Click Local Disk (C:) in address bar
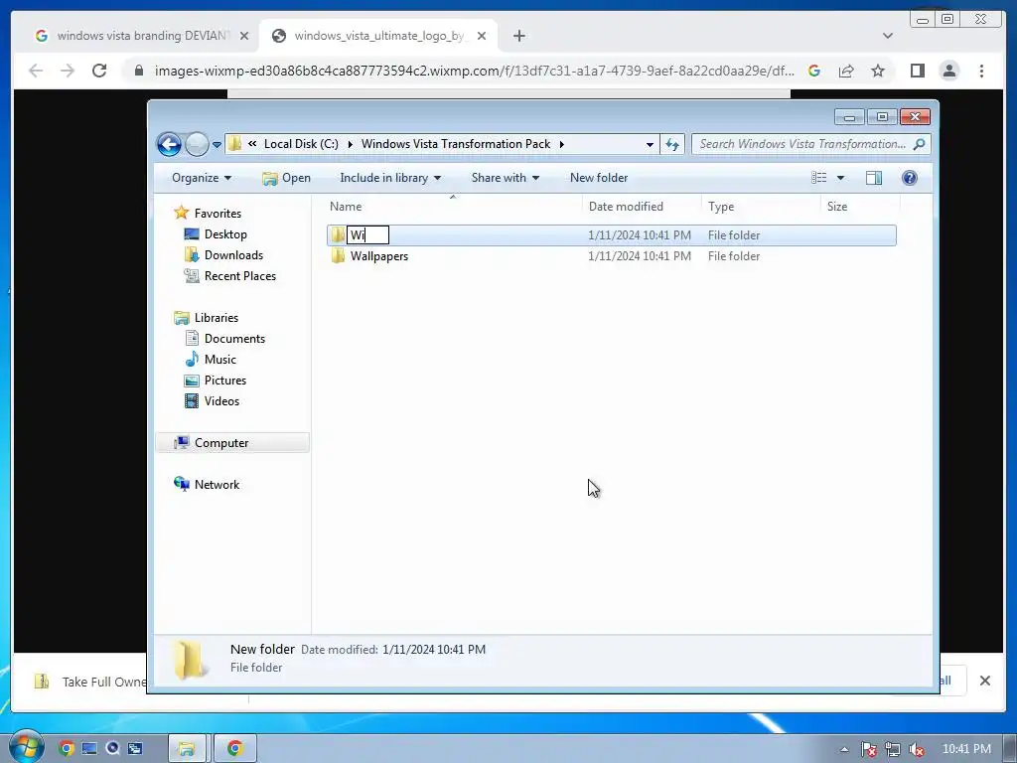 (x=301, y=144)
